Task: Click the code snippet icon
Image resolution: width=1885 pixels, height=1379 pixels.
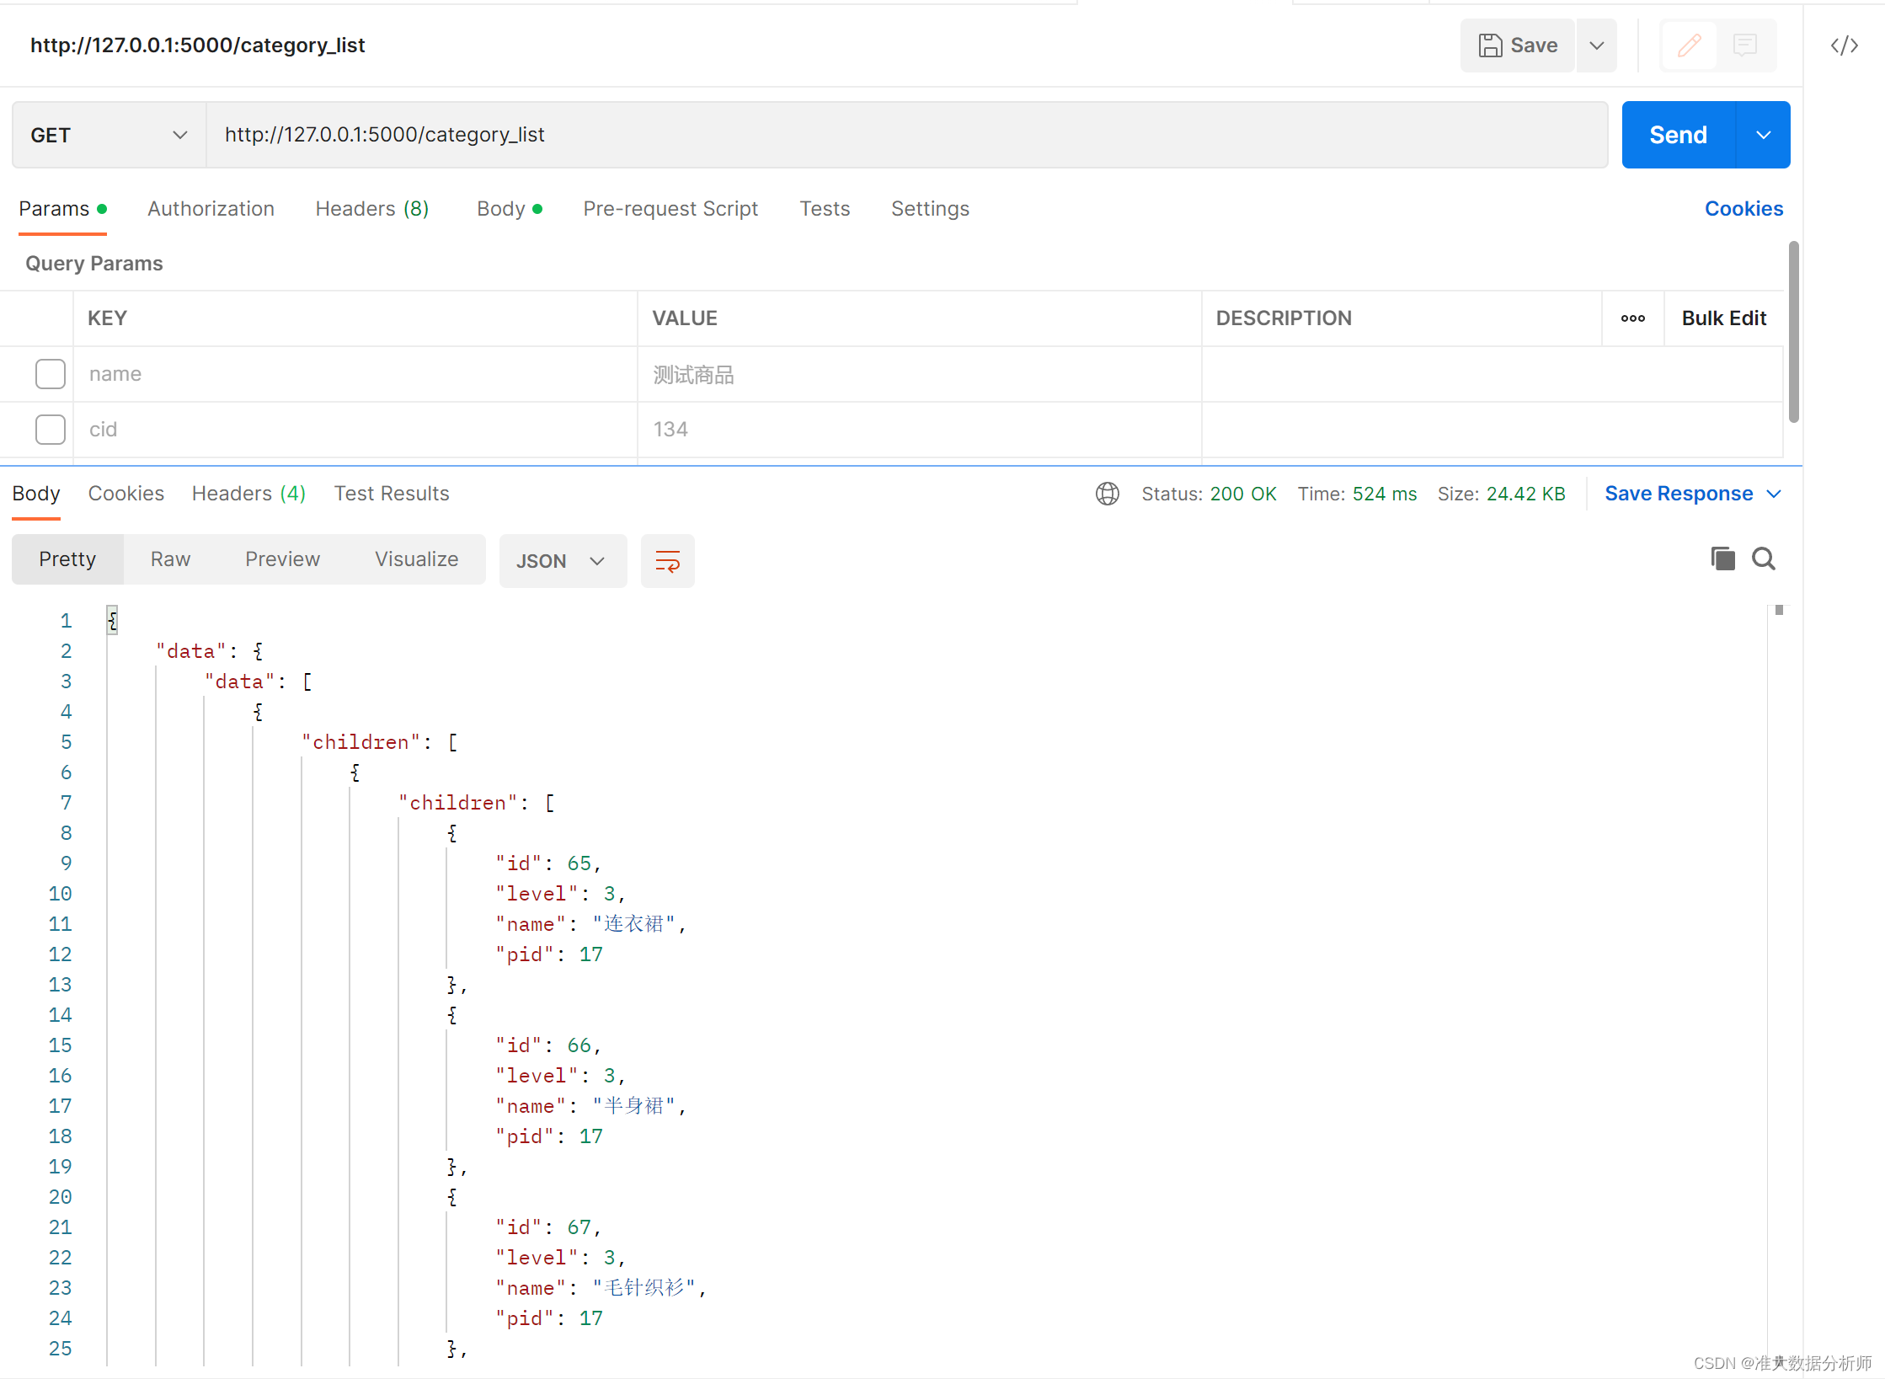Action: coord(1844,45)
